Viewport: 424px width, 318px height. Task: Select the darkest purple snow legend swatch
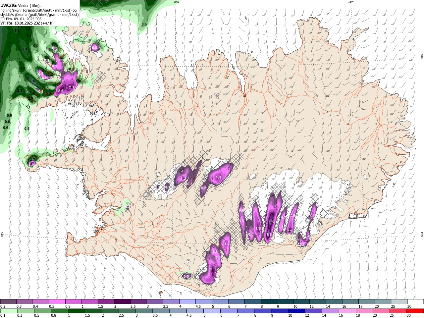[122, 301]
